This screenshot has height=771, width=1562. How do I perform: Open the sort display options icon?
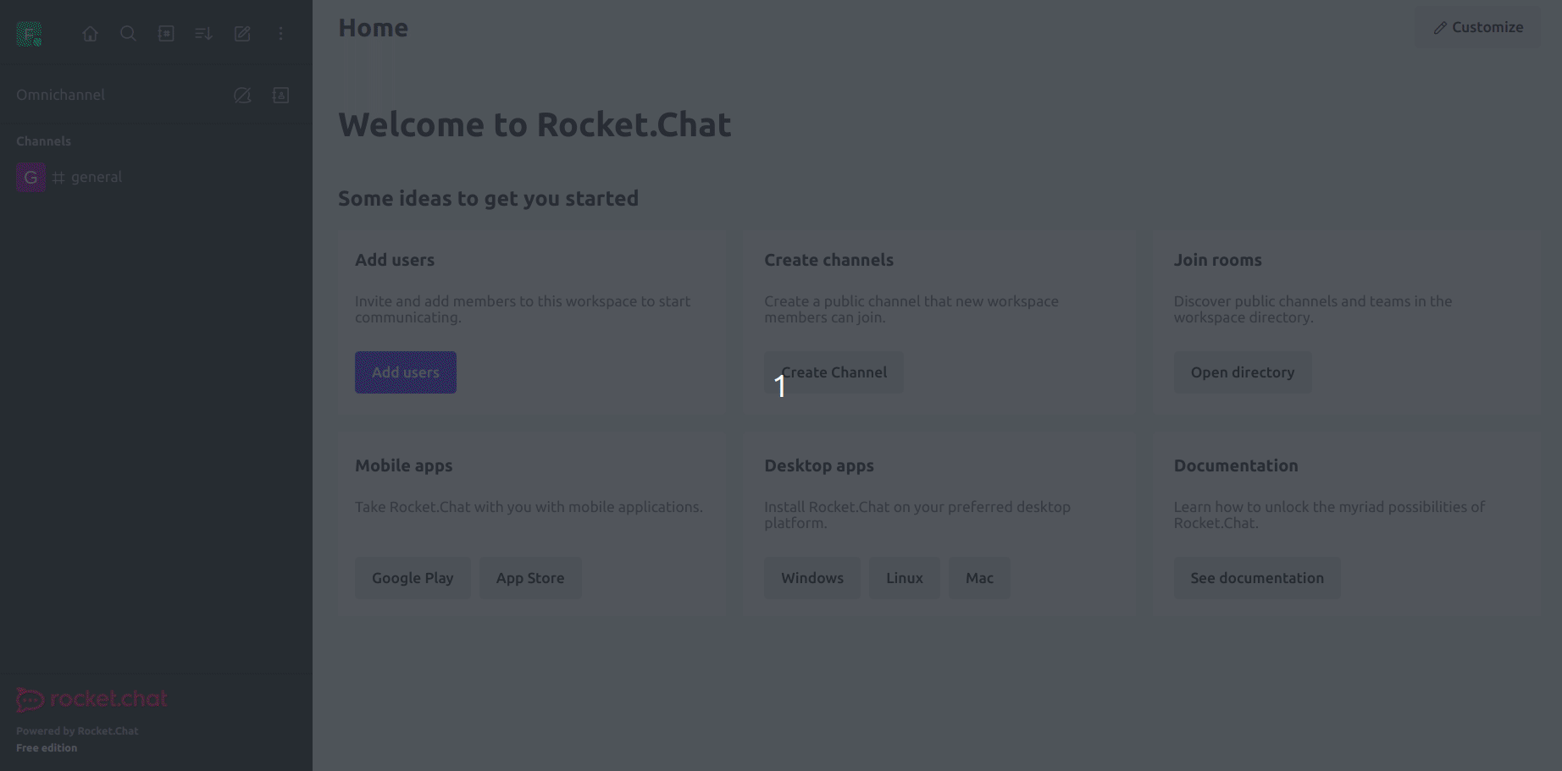point(203,34)
